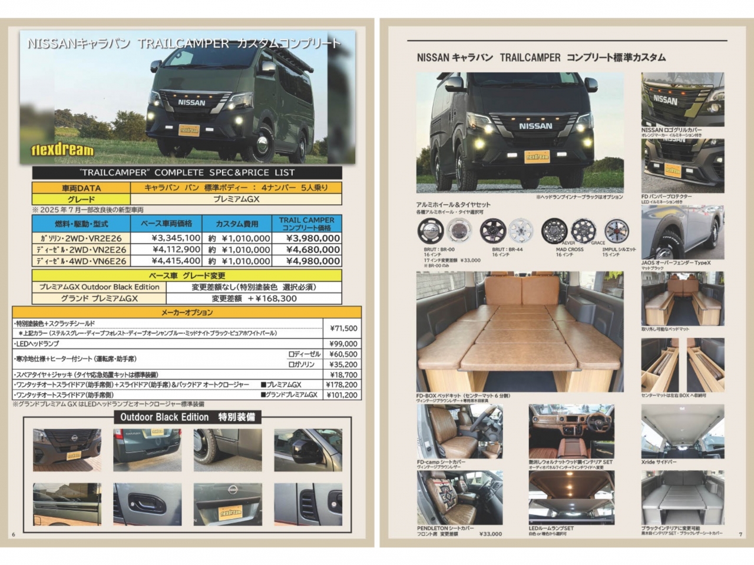Viewport: 754px width, 565px height.
Task: Select the プレミアムGX Outdoor Black Edition cell
Action: pos(99,287)
